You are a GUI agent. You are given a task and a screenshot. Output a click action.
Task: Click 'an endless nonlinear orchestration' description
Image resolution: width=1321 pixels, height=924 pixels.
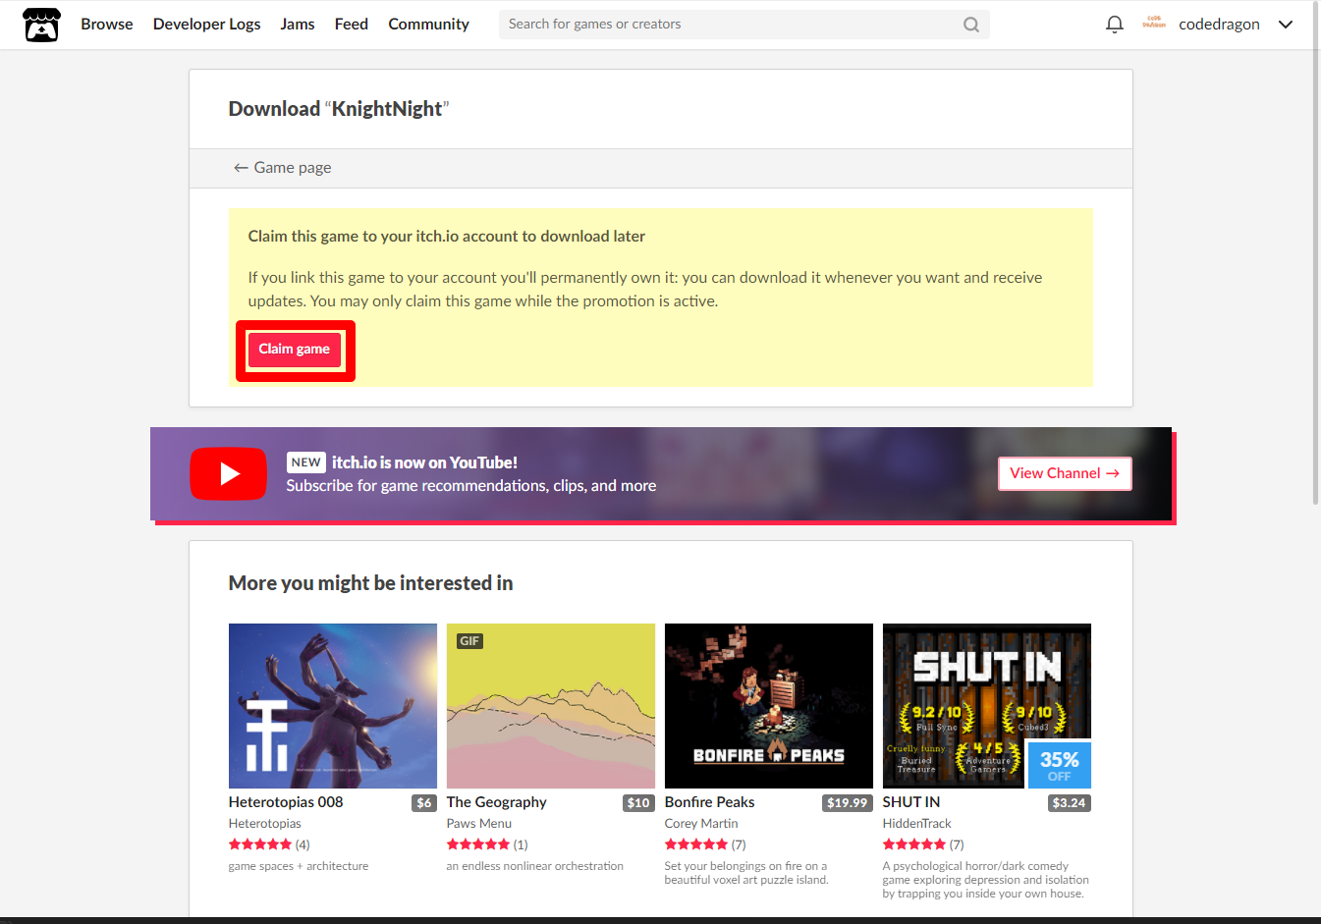[535, 866]
